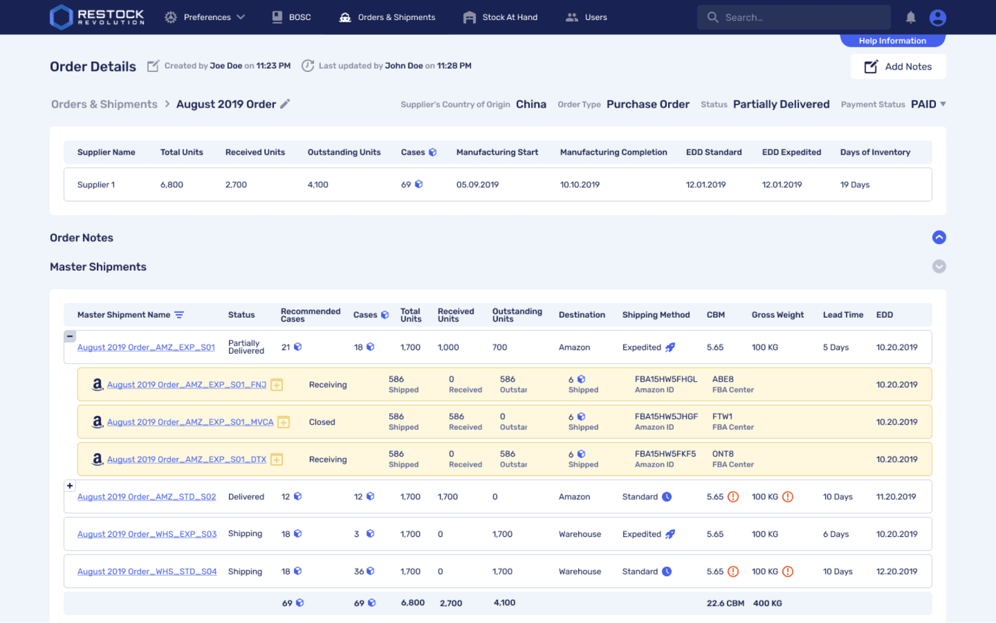Collapse the AMZ_EXP_S01 shipment row

70,336
